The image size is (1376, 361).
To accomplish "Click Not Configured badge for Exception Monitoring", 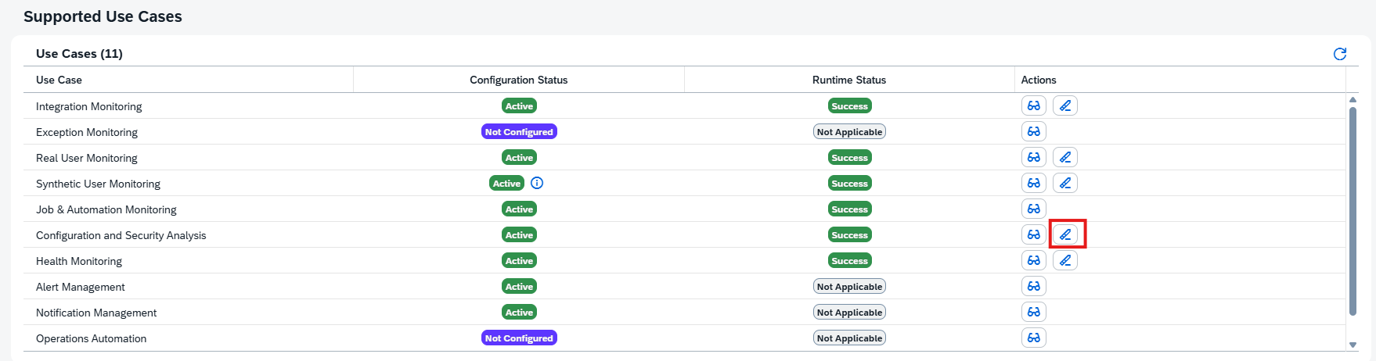I will pos(518,132).
